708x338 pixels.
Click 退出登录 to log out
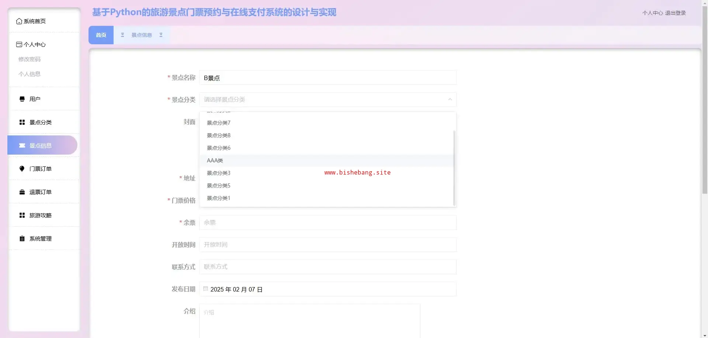pyautogui.click(x=676, y=13)
